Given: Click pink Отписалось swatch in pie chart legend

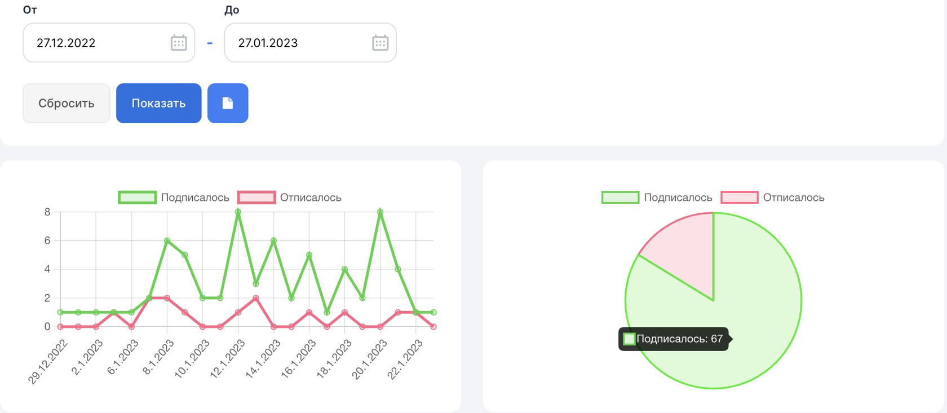Looking at the screenshot, I should [x=740, y=197].
